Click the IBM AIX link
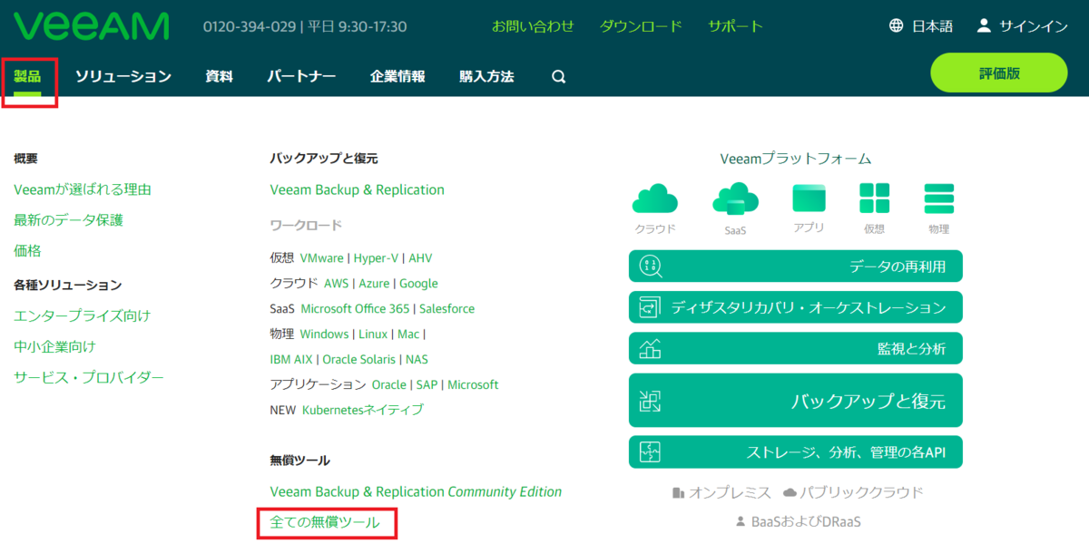The width and height of the screenshot is (1089, 543). pos(291,359)
